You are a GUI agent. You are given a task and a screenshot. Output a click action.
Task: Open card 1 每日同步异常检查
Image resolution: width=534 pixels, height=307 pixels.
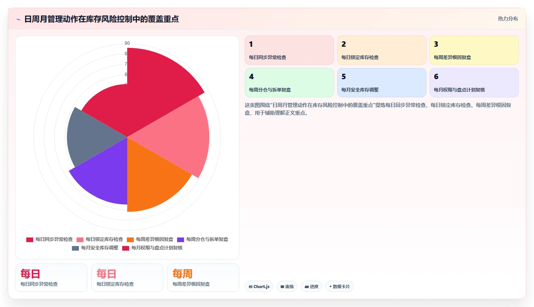coord(289,50)
